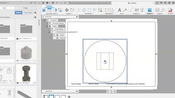Open the DRAWING VIEWS dropdown menu
Viewport: 175px width, 98px height.
coord(52,14)
